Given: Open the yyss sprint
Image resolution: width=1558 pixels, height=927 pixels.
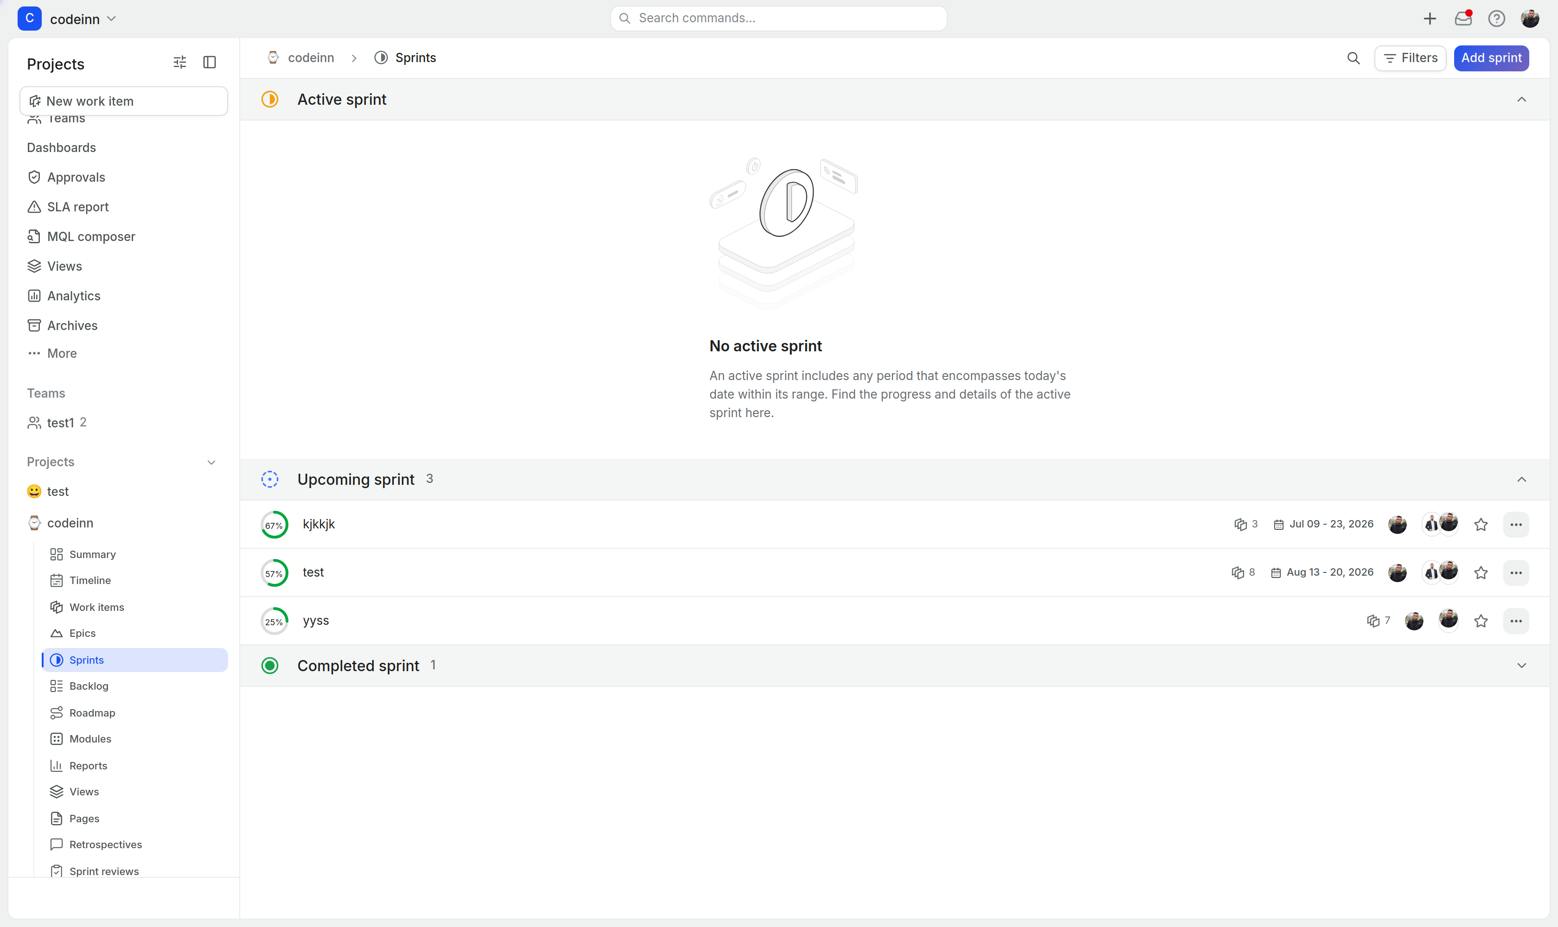Looking at the screenshot, I should tap(316, 620).
